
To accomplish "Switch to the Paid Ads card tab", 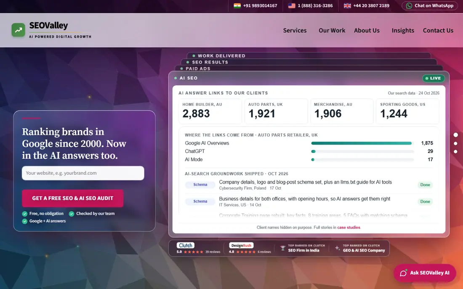I will click(309, 68).
